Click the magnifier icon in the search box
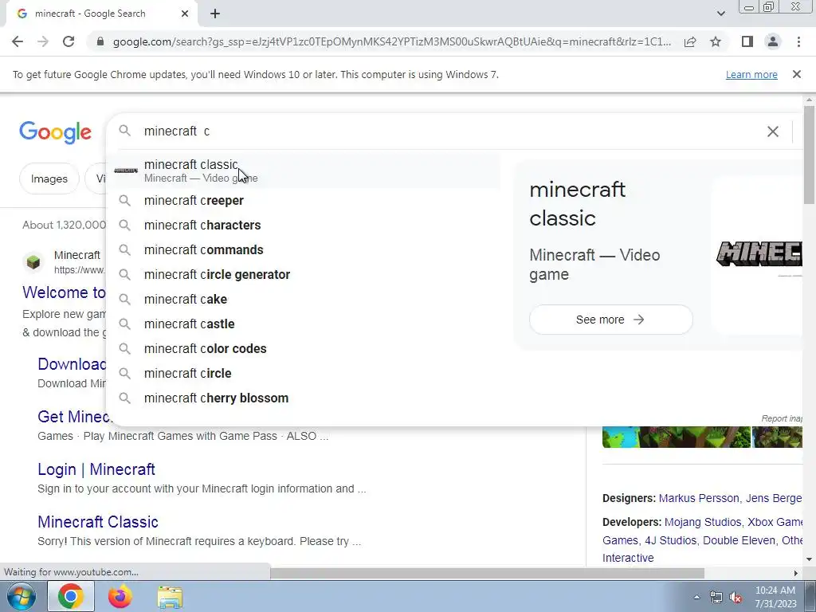The width and height of the screenshot is (816, 612). [125, 131]
